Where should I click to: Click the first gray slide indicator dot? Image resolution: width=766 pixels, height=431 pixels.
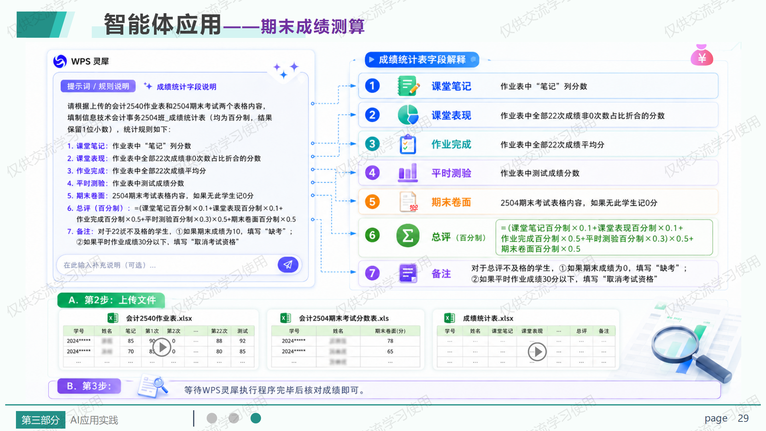pyautogui.click(x=212, y=418)
